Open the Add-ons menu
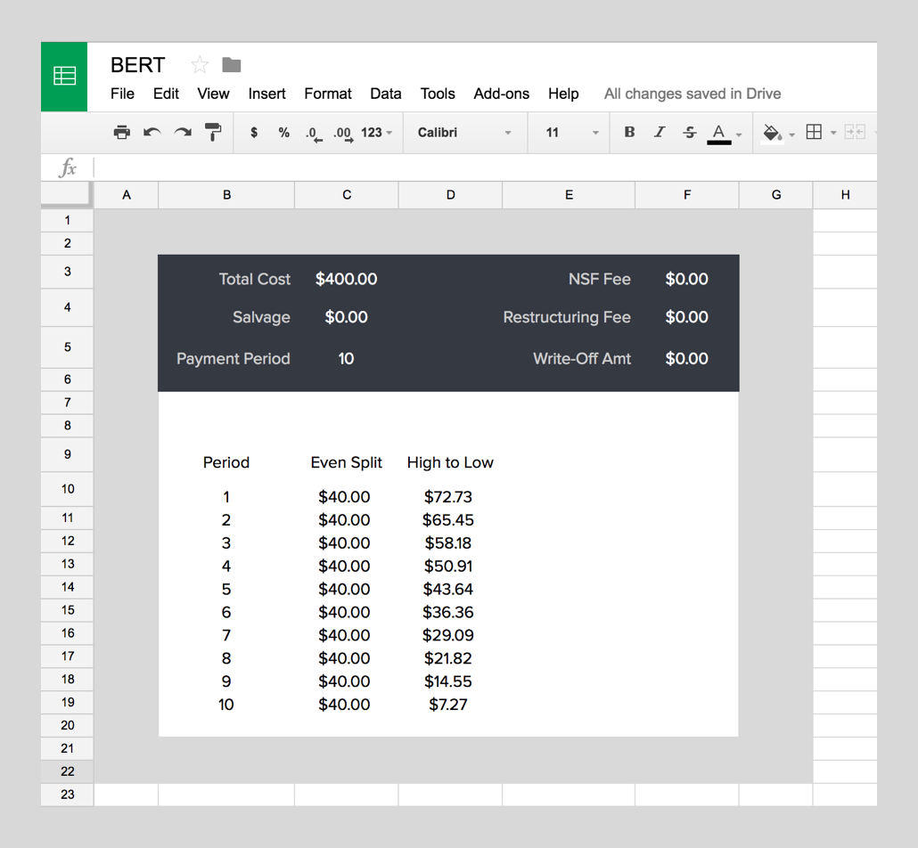The width and height of the screenshot is (918, 848). pyautogui.click(x=501, y=94)
